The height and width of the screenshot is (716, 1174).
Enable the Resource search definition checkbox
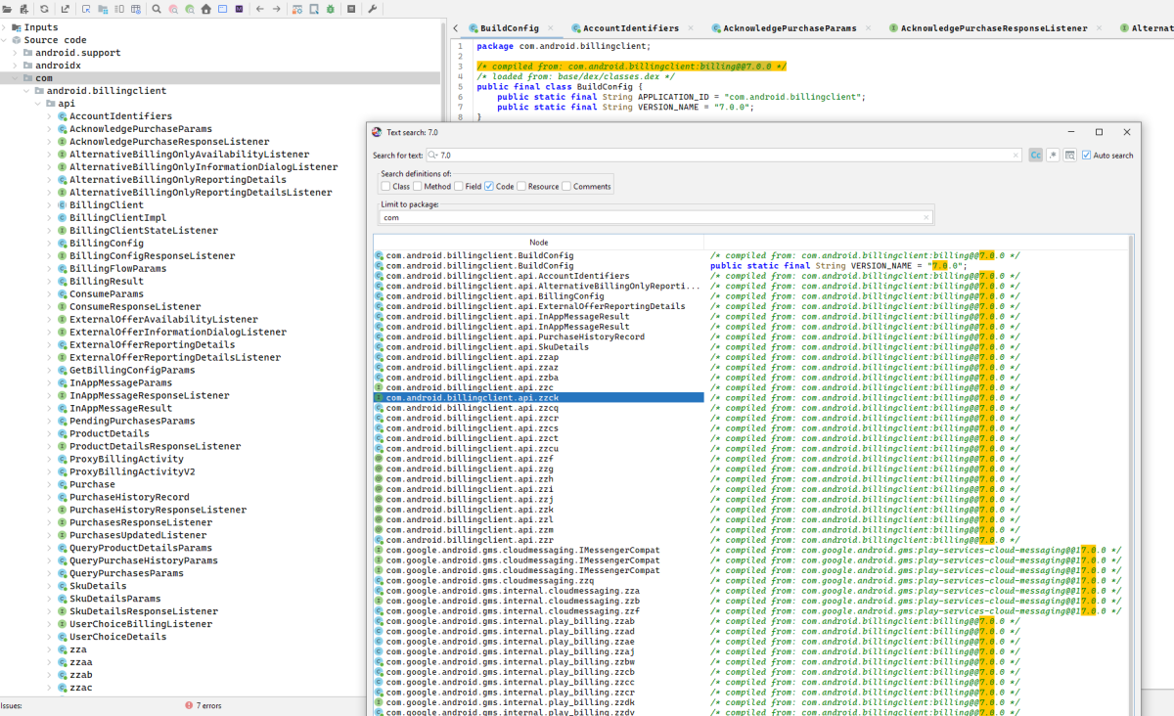521,186
